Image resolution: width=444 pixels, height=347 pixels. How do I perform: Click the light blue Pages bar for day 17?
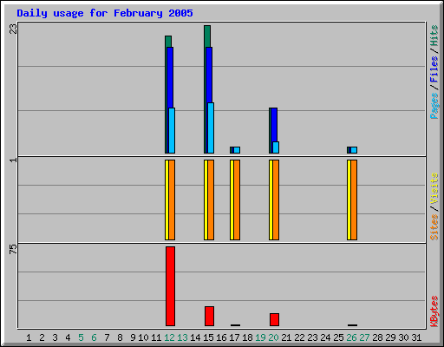(x=237, y=150)
